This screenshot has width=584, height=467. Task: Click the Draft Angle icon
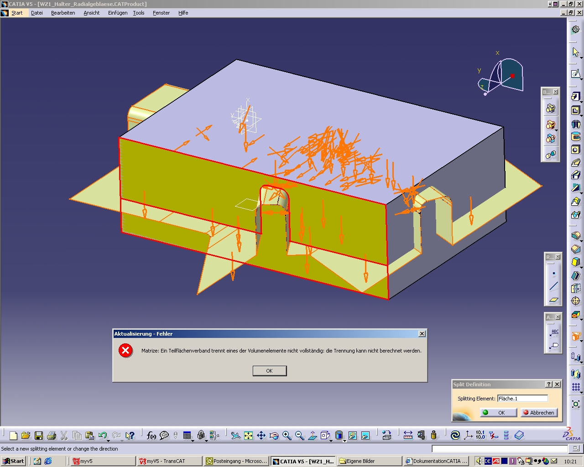pyautogui.click(x=576, y=262)
